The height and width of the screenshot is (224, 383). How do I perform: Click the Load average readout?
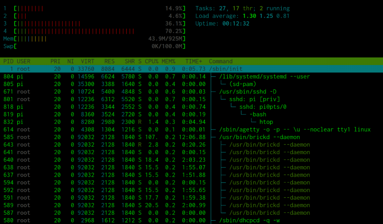pyautogui.click(x=242, y=16)
